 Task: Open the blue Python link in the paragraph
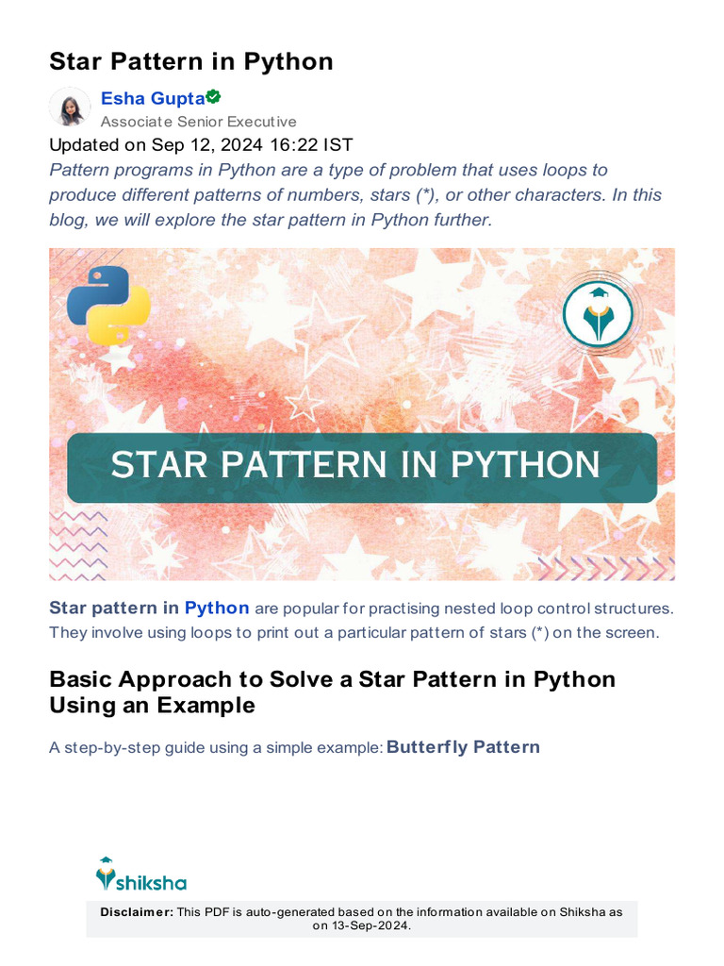click(x=217, y=608)
